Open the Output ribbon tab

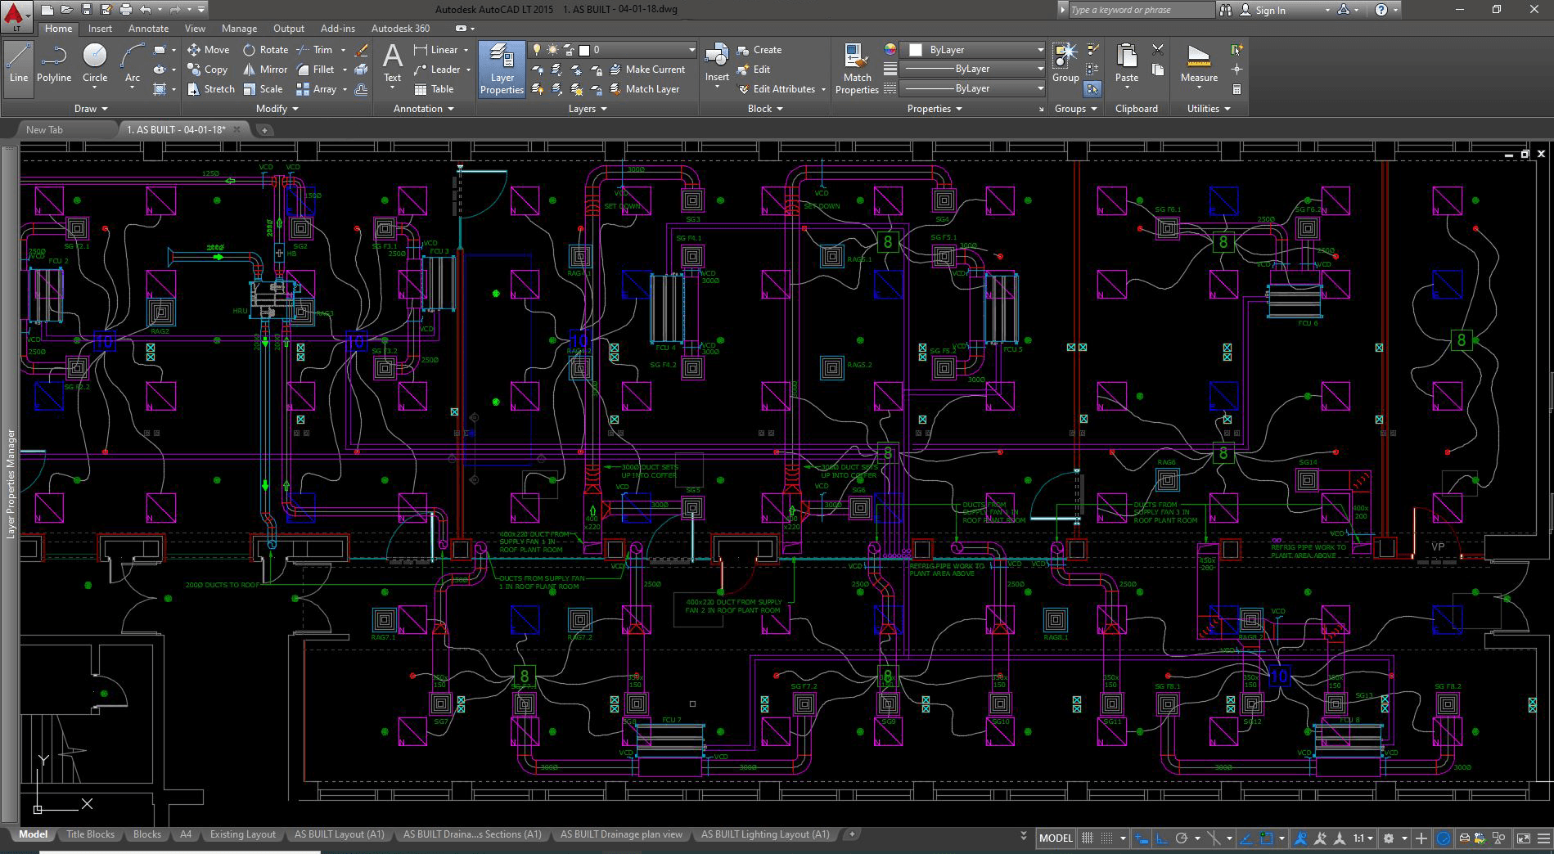coord(288,29)
